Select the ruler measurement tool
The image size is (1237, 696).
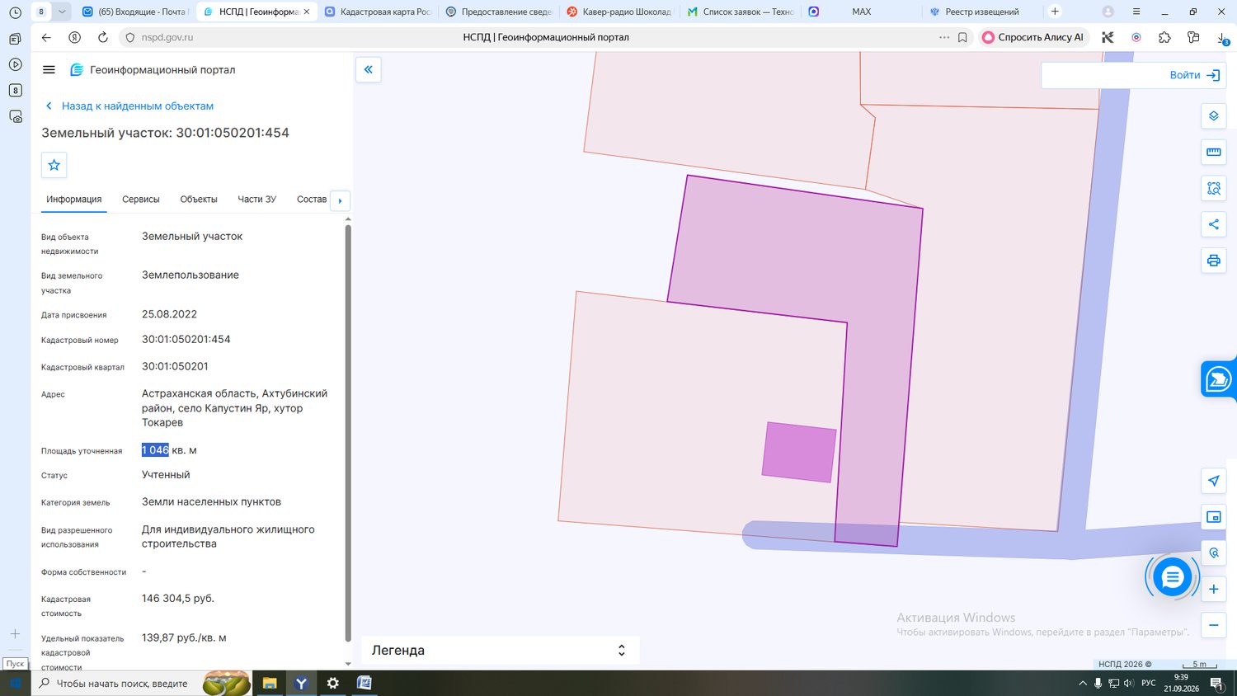pos(1213,152)
